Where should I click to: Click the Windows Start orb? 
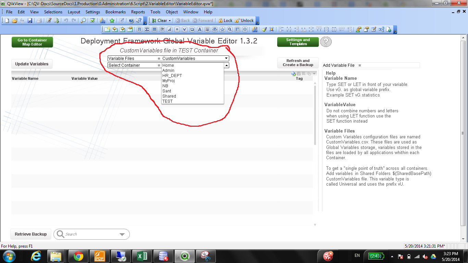pyautogui.click(x=9, y=256)
